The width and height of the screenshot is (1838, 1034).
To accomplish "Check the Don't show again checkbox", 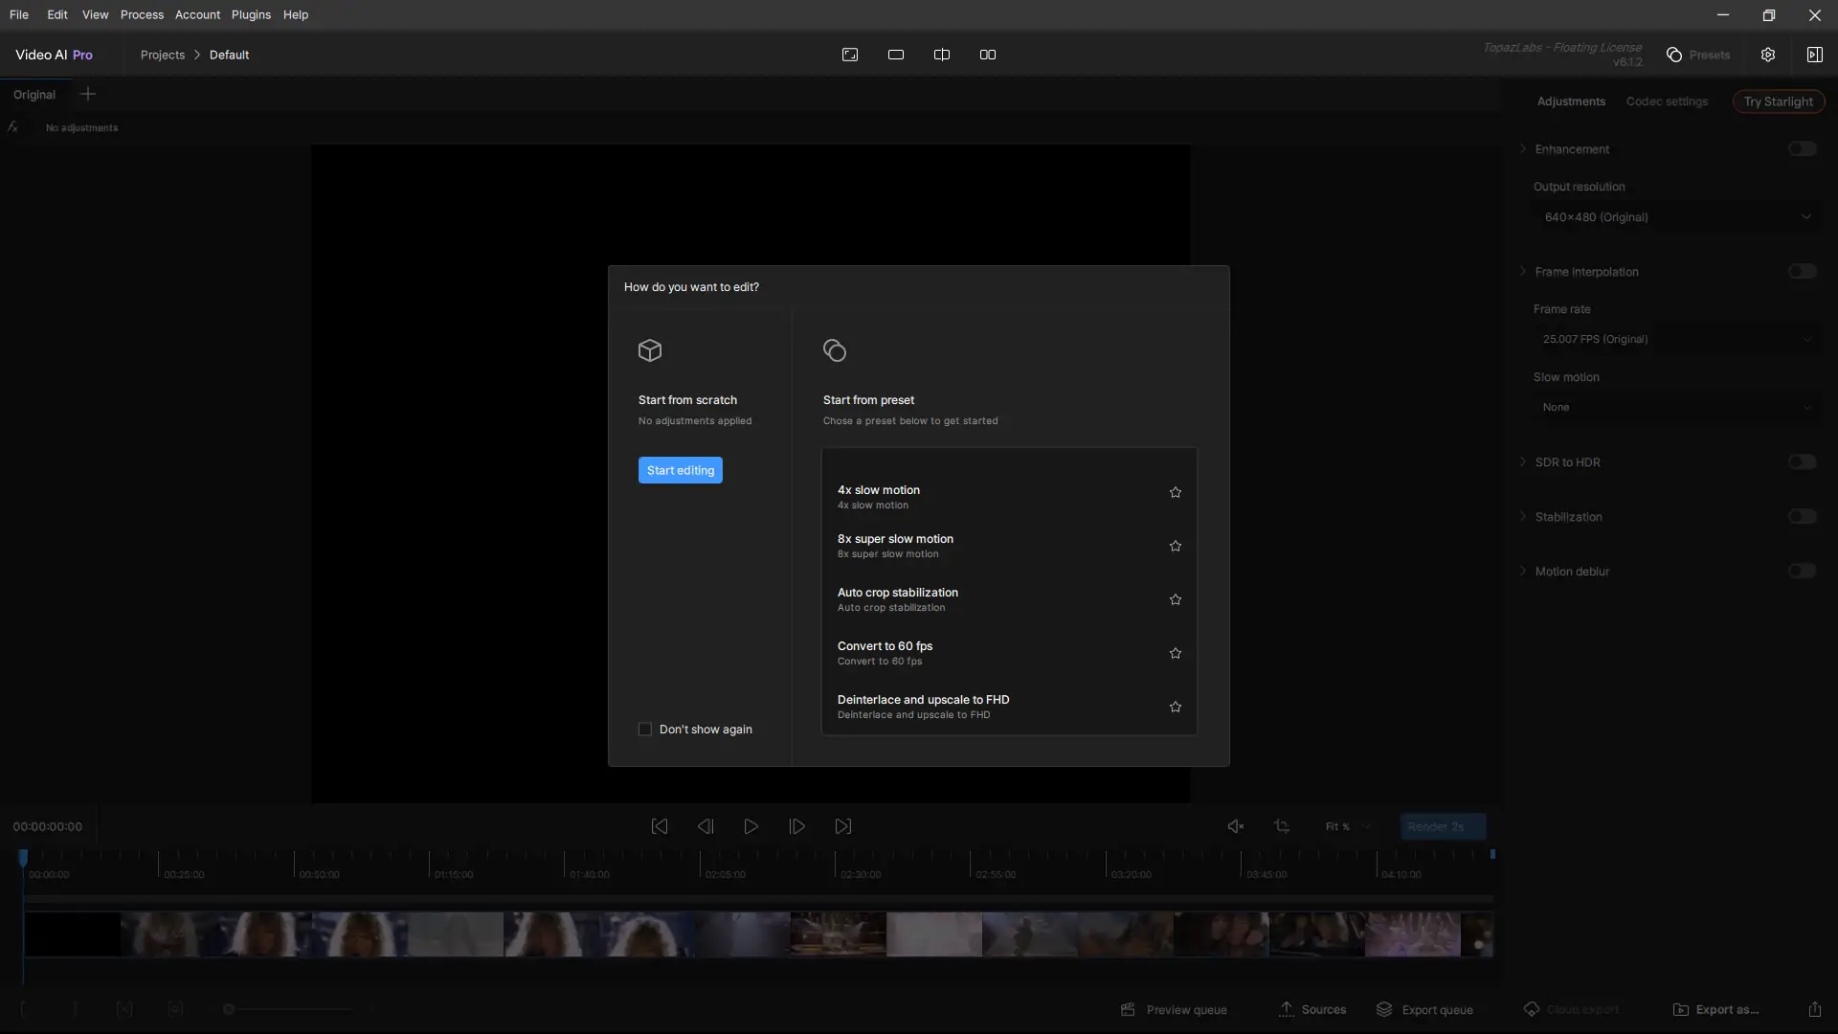I will (645, 730).
